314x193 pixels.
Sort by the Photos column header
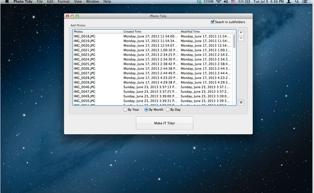click(x=98, y=31)
